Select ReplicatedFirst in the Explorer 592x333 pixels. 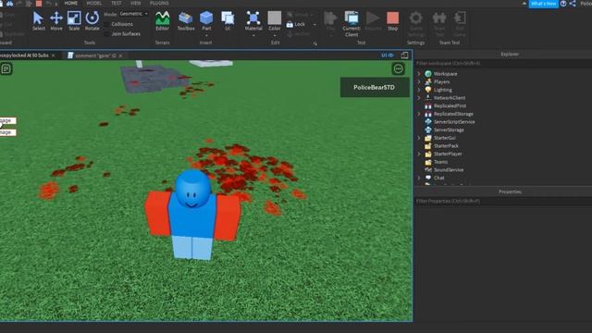(x=450, y=105)
